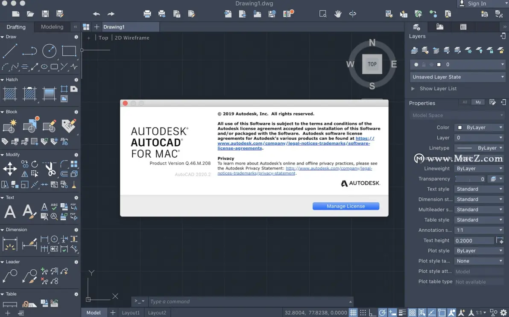Select the Circle draw tool

(x=50, y=51)
